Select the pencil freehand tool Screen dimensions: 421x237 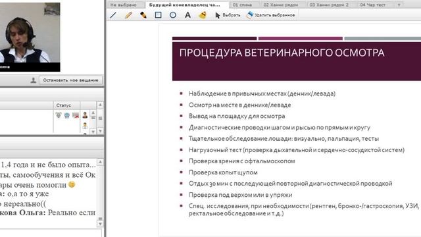[x=129, y=15]
